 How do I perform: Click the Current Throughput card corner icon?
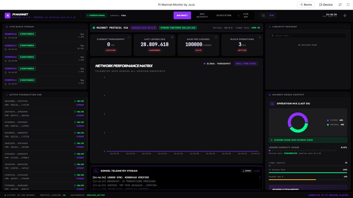129,38
